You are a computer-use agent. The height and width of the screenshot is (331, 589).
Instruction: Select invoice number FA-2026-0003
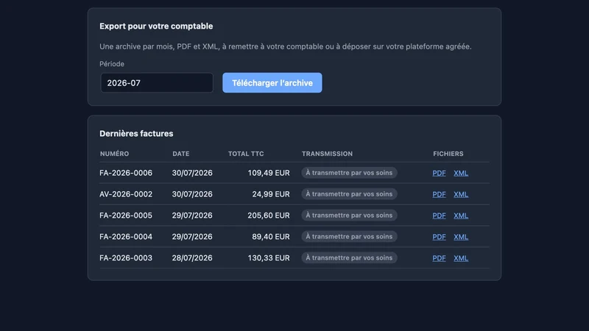[x=126, y=258]
